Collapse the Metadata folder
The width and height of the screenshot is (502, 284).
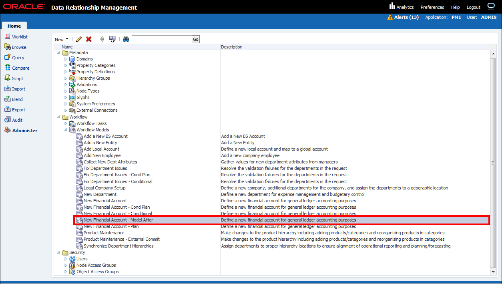click(58, 52)
